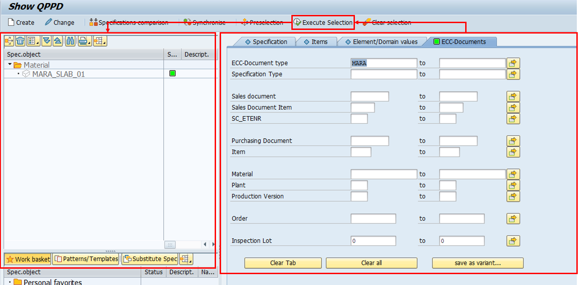Click the Create document icon
Image resolution: width=580 pixels, height=285 pixels.
point(11,22)
